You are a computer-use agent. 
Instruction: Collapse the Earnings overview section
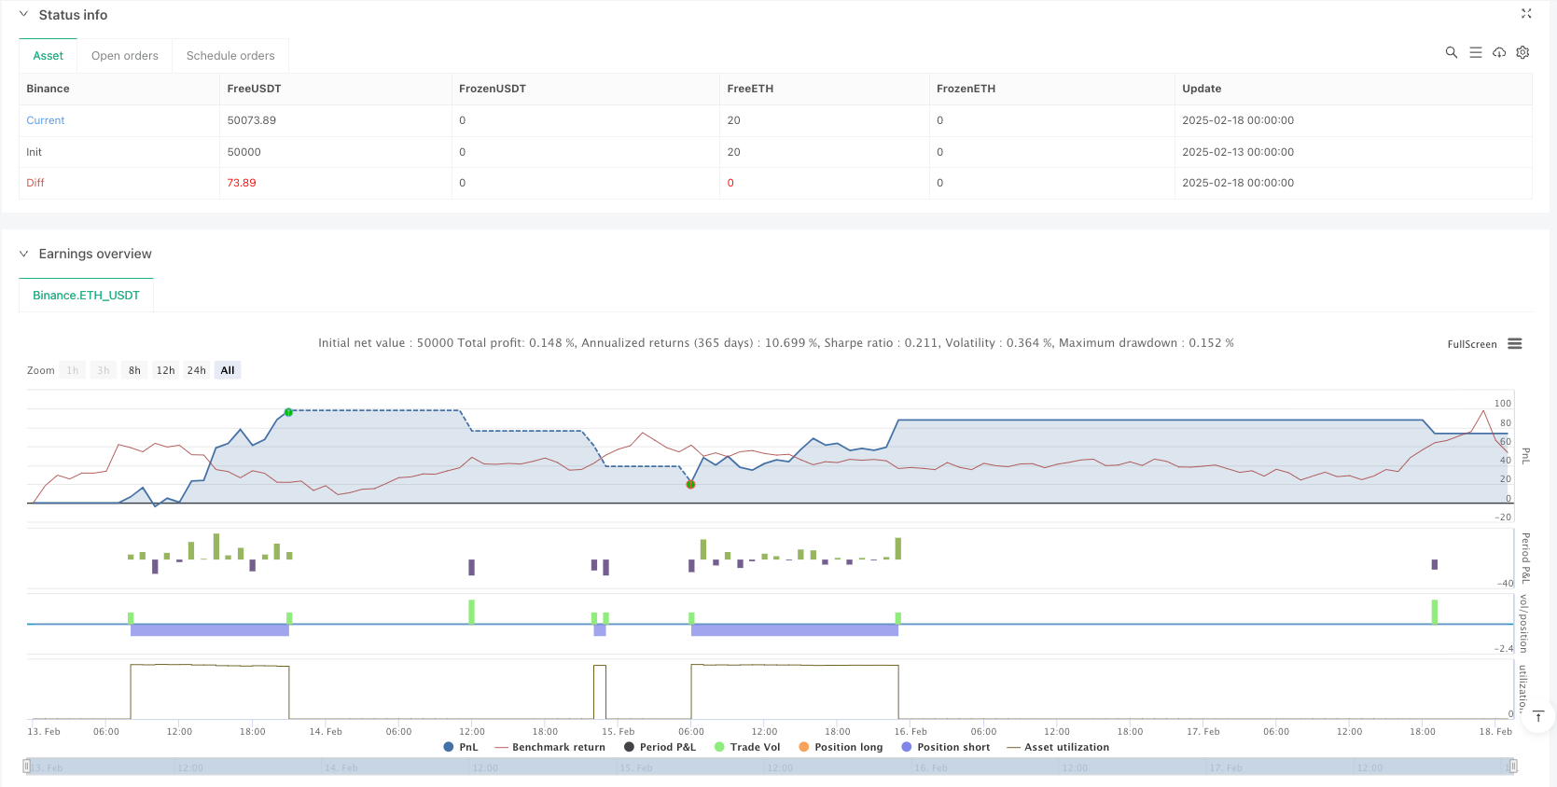point(24,254)
